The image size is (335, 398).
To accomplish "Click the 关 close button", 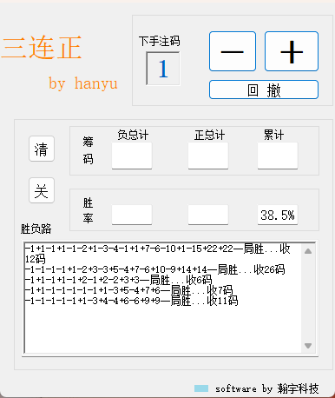I will [x=42, y=190].
